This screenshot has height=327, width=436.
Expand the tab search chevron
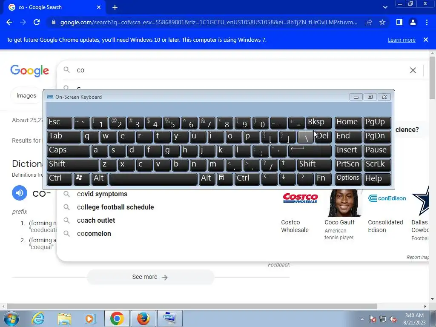point(385,7)
